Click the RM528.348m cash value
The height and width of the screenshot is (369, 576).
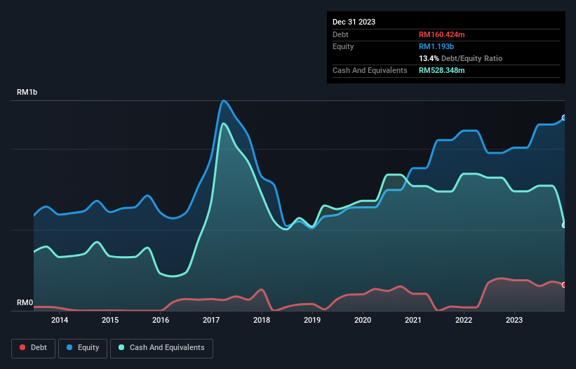coord(441,70)
